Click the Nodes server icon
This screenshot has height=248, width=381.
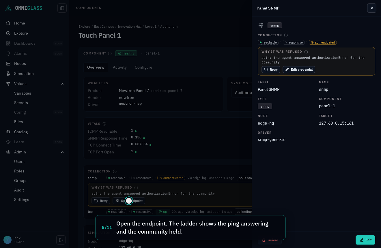point(8,63)
